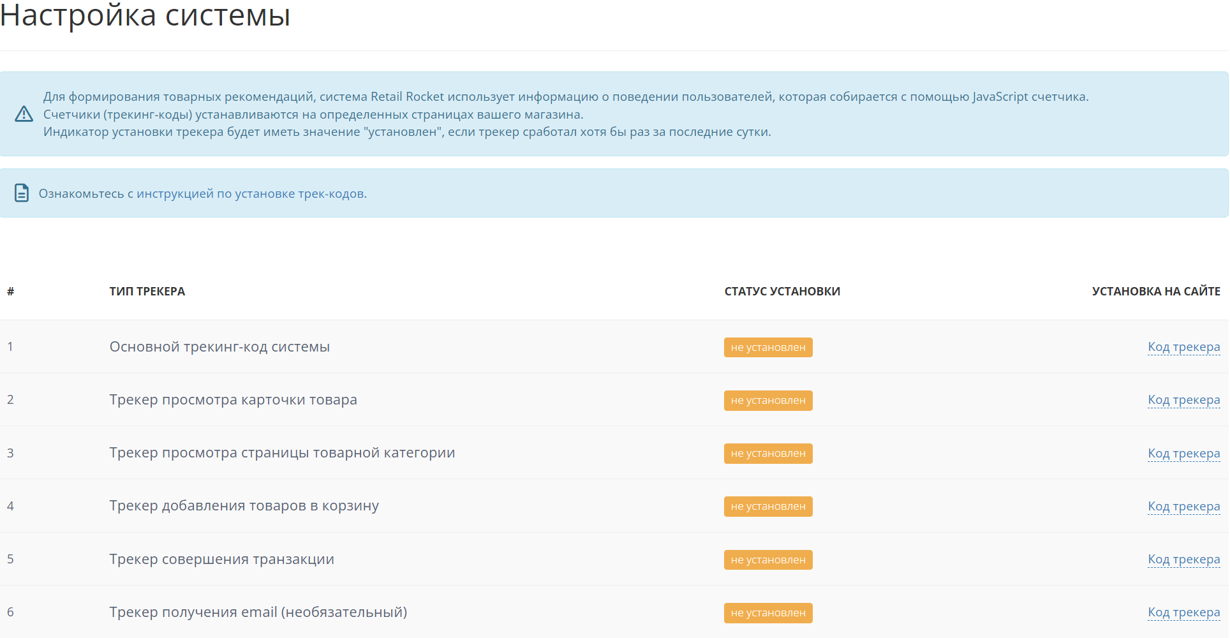Click the 'Статус установки' column header
The image size is (1230, 638).
click(x=782, y=292)
